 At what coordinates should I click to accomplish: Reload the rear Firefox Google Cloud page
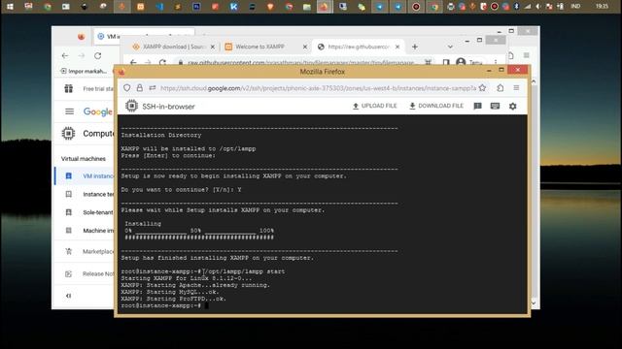tap(97, 56)
